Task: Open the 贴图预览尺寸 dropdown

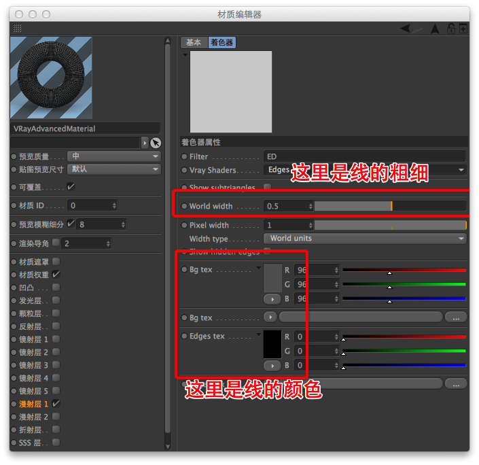Action: point(114,169)
